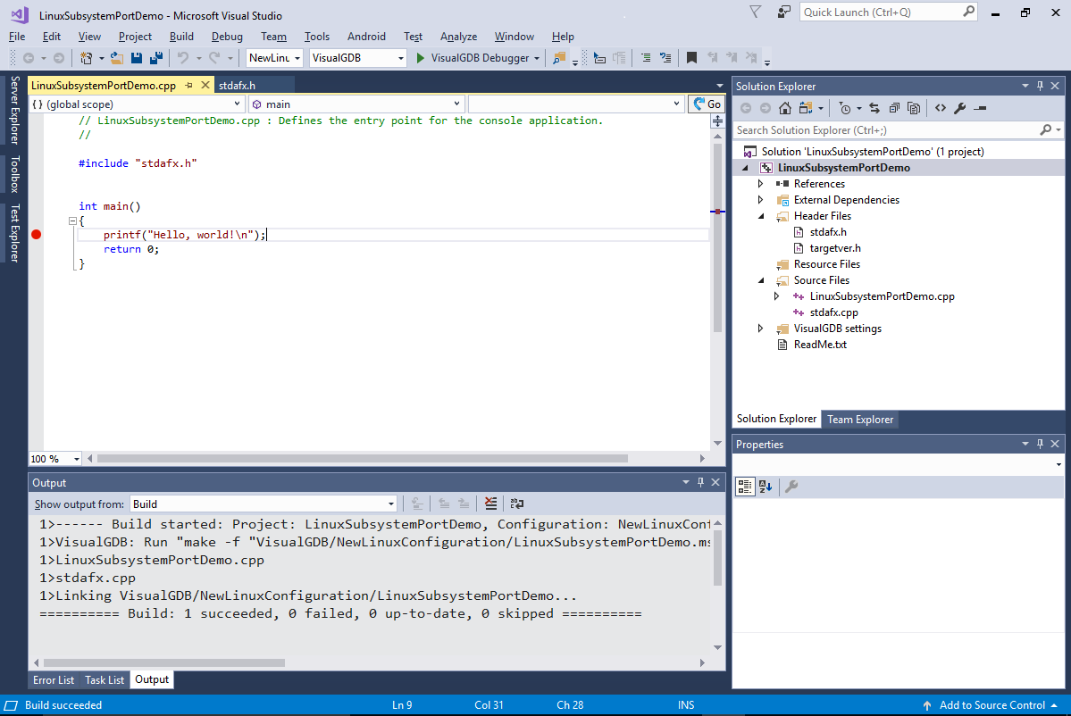The image size is (1071, 716).
Task: Select targetver.h in Solution Explorer
Action: click(834, 248)
